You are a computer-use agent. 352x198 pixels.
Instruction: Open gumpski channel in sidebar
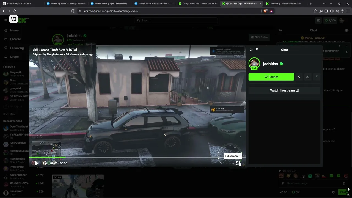[15, 90]
